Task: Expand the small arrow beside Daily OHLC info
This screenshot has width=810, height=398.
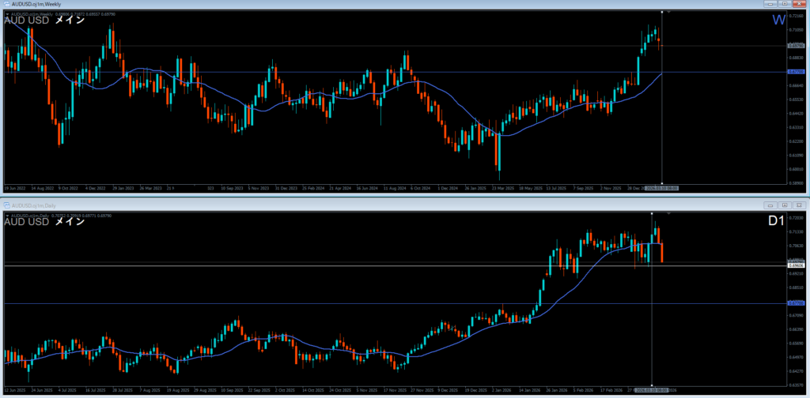Action: tap(7, 215)
